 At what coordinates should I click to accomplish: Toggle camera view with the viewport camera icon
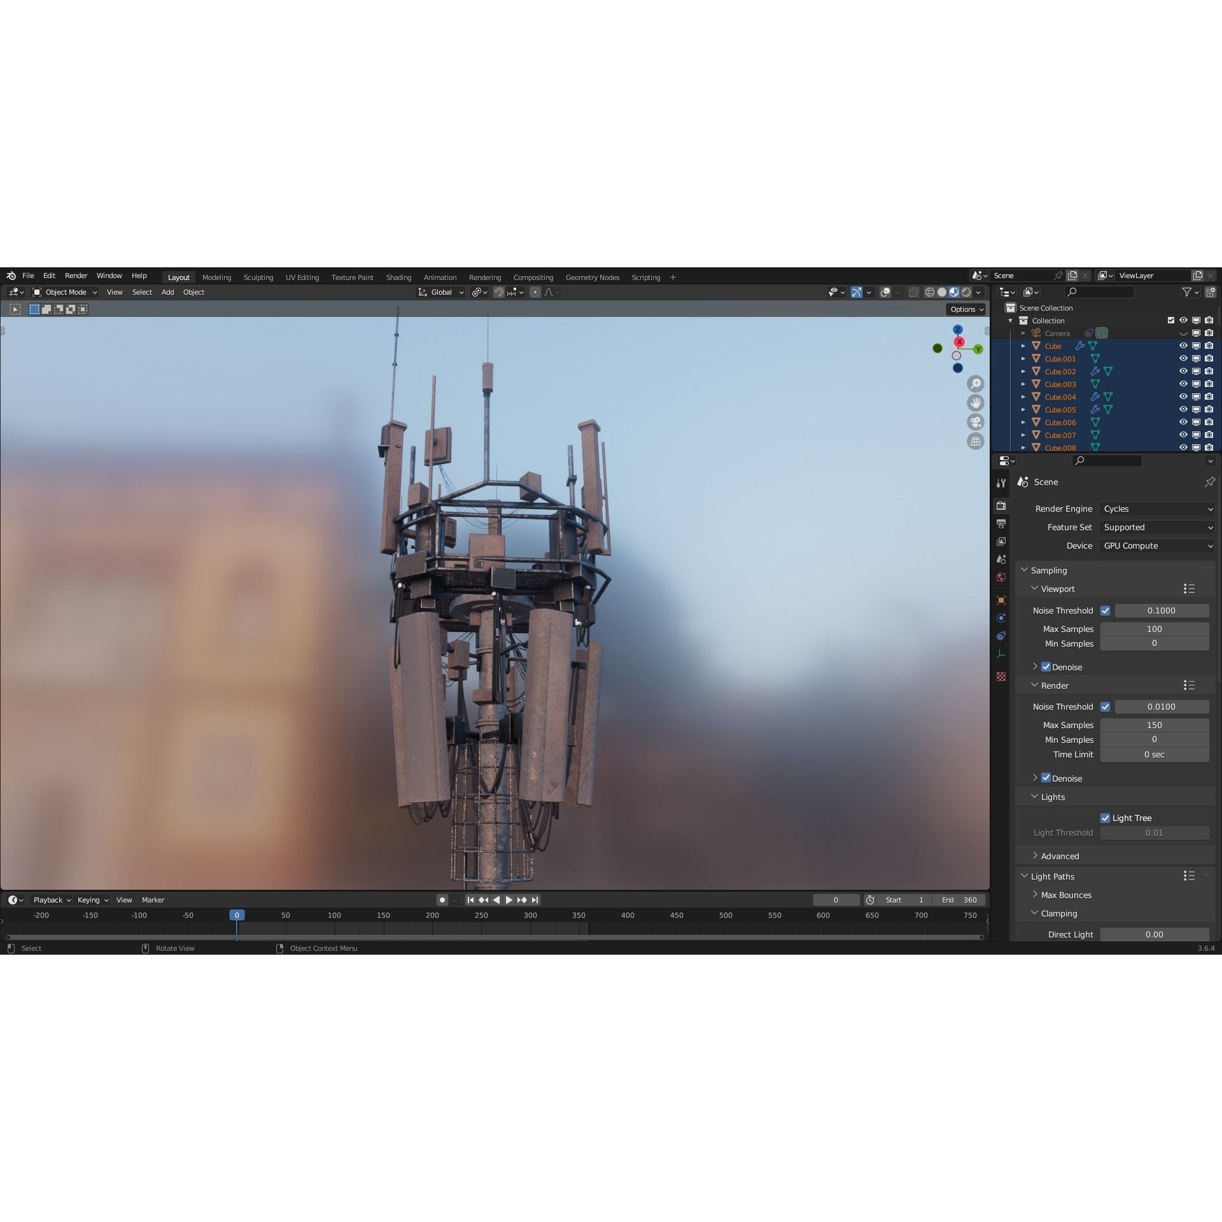[977, 422]
